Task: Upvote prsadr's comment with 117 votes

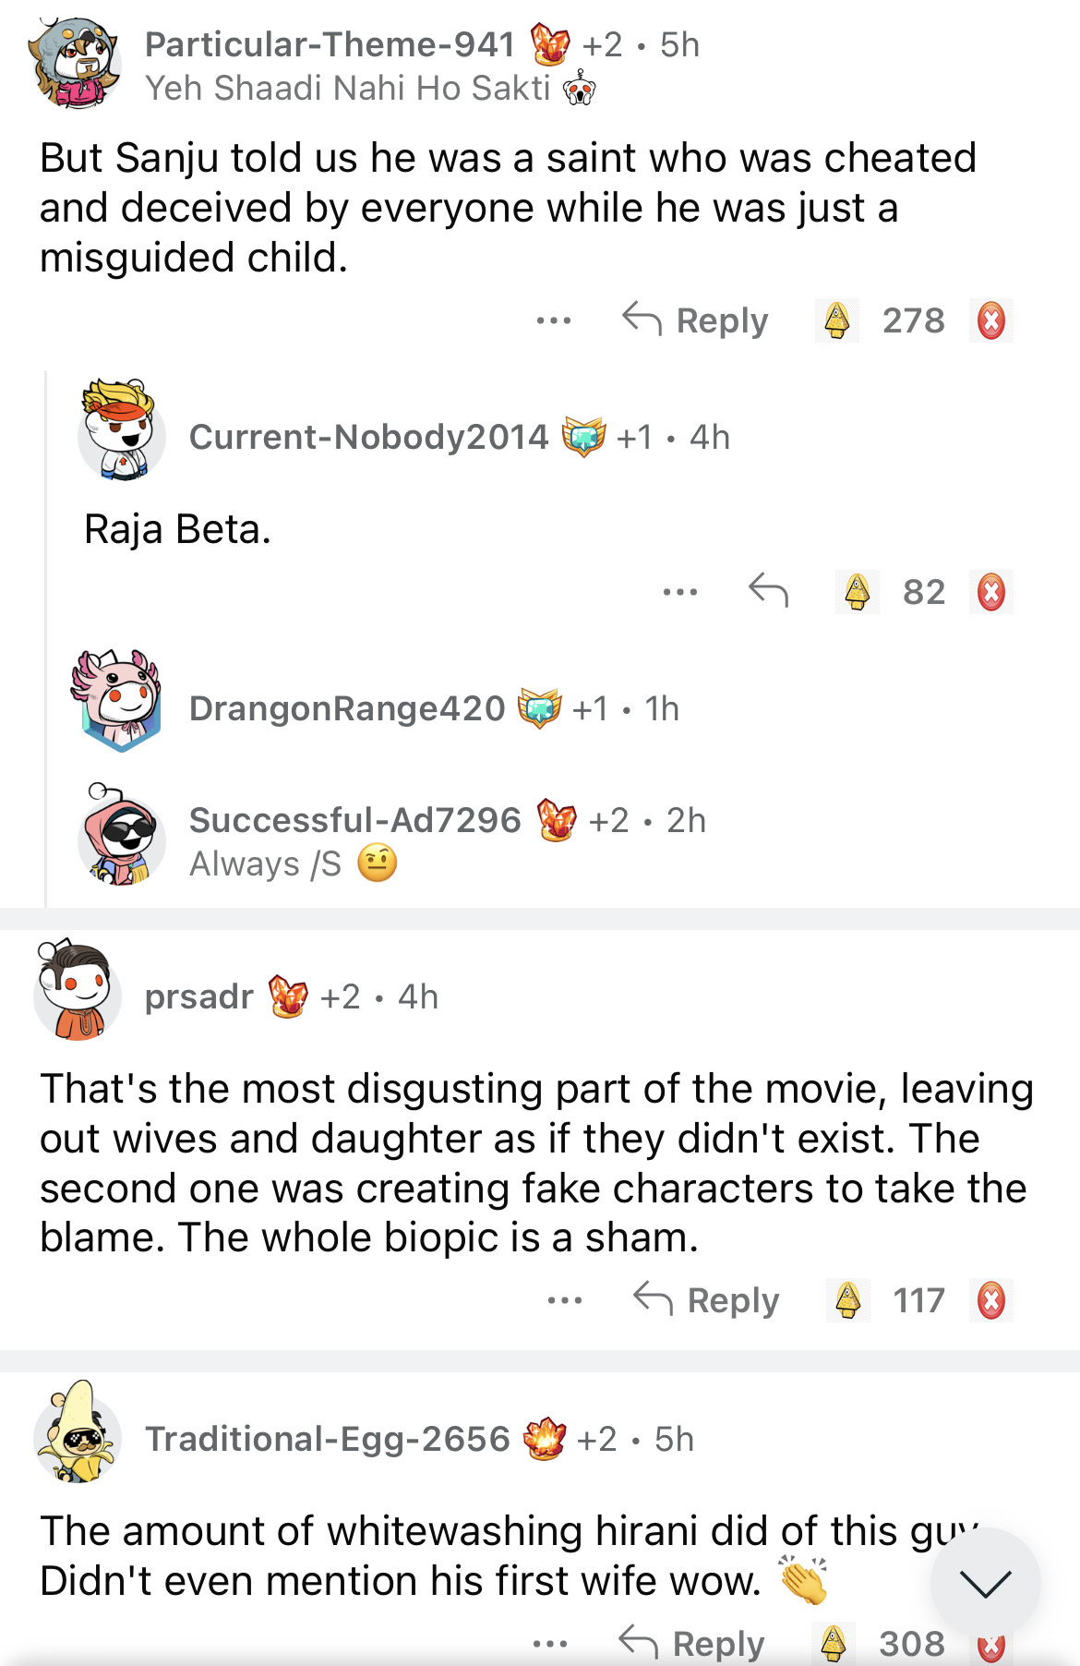Action: pos(847,1300)
